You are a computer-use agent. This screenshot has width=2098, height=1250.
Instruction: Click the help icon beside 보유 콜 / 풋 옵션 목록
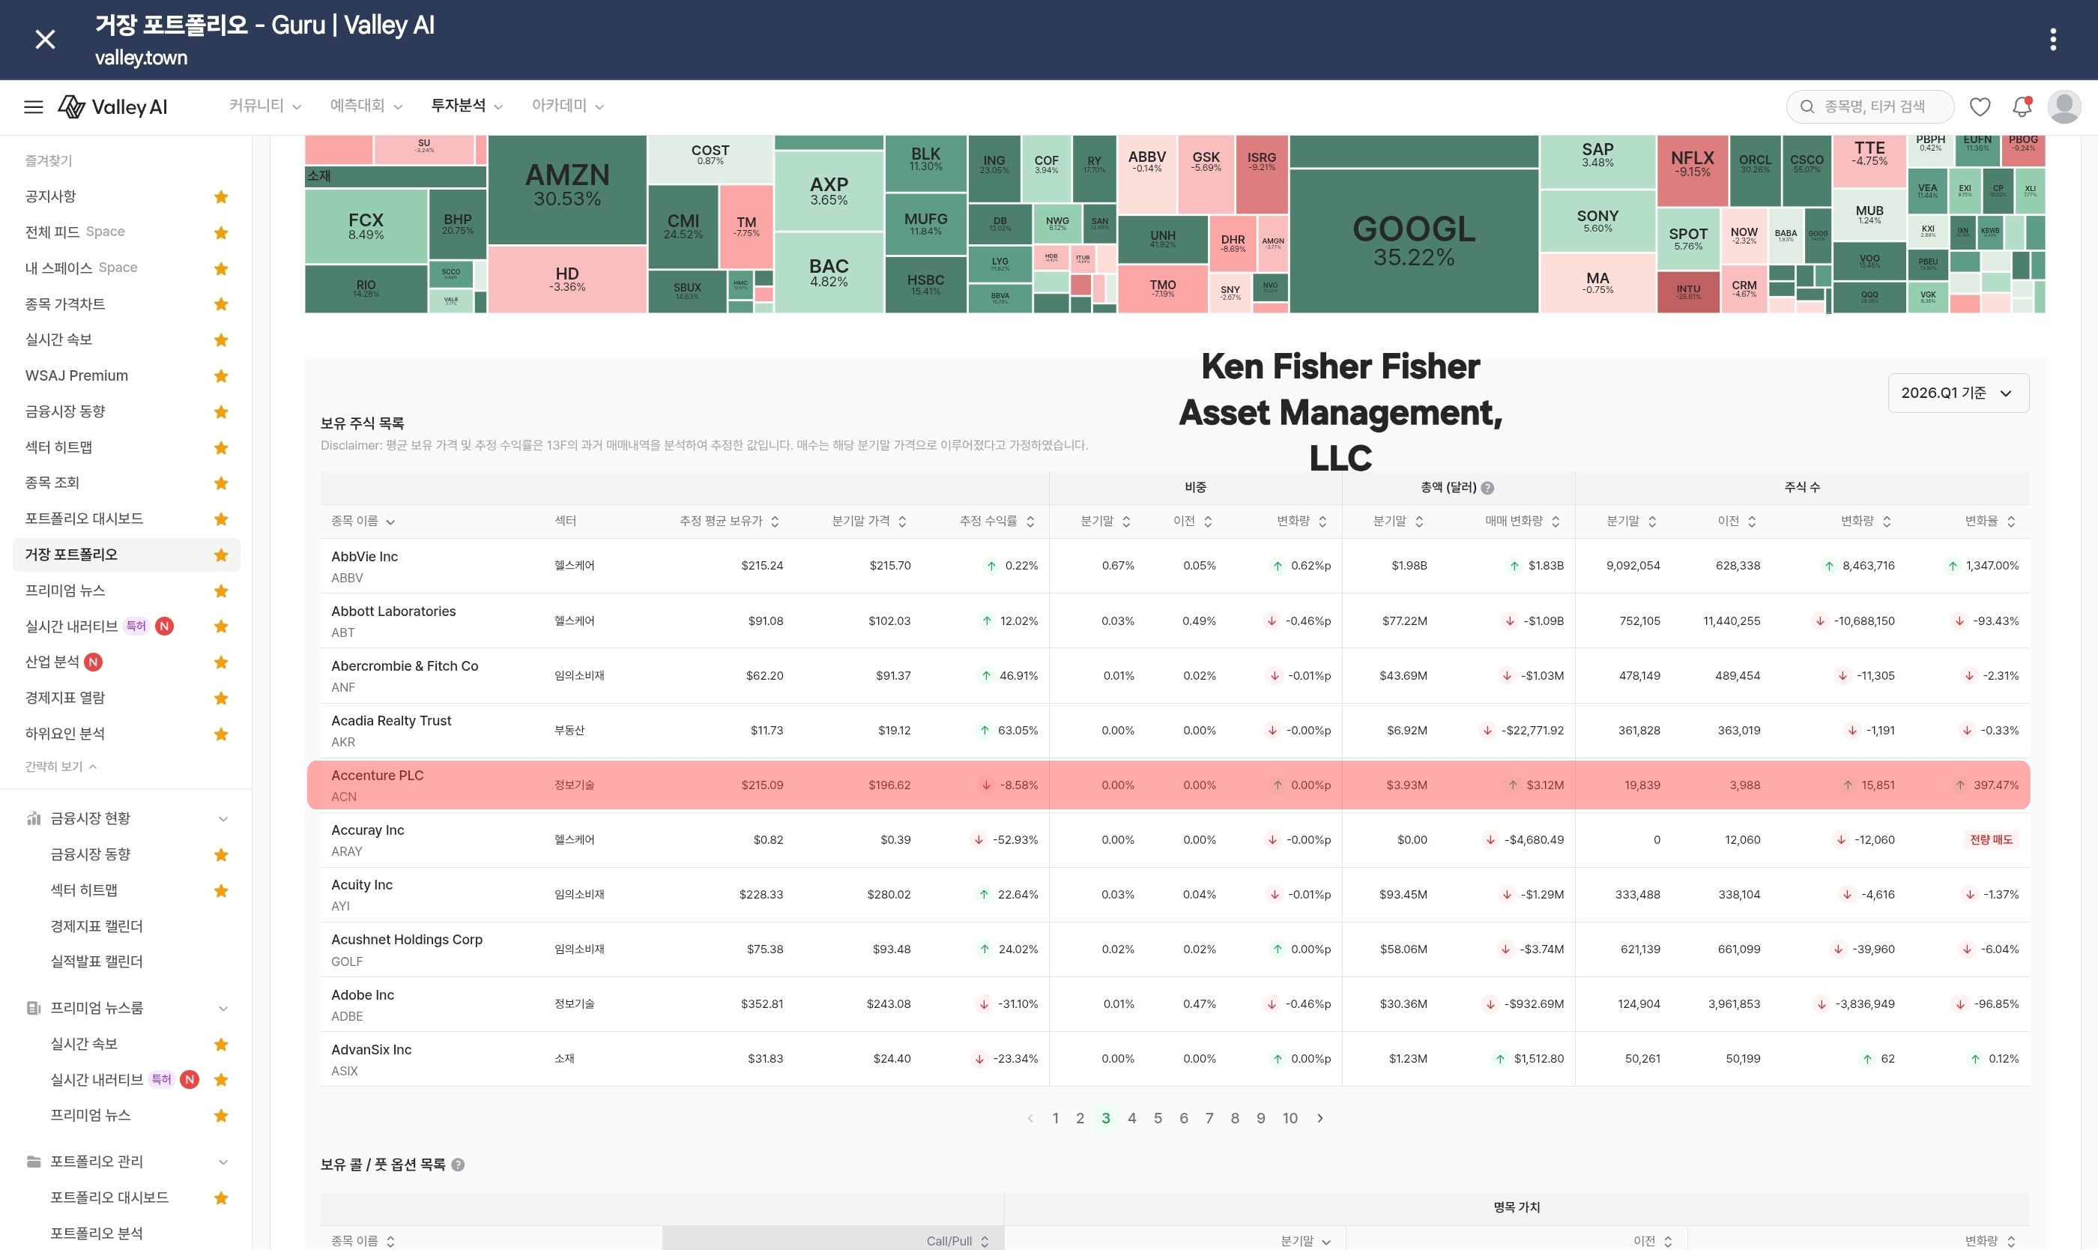458,1165
